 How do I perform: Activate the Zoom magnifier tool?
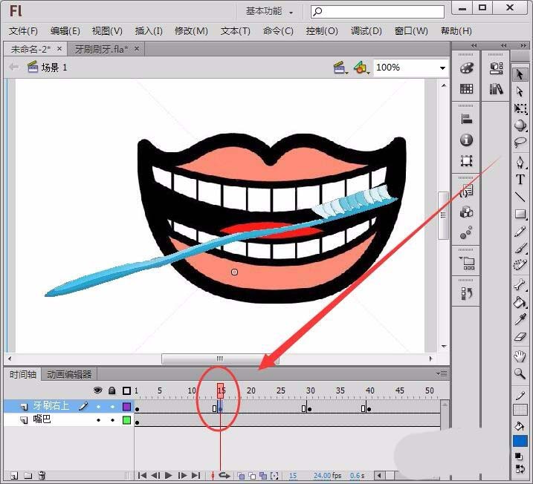[x=520, y=374]
